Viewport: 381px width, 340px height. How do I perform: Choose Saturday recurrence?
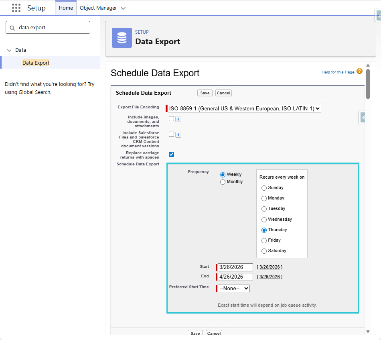pyautogui.click(x=264, y=251)
